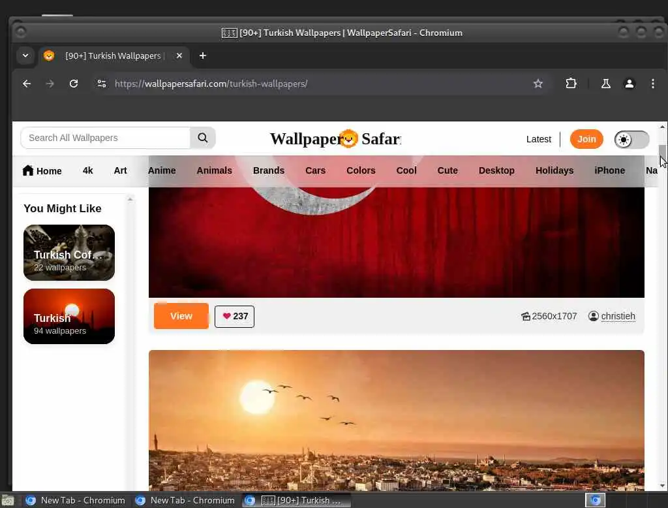The width and height of the screenshot is (668, 508).
Task: Open the Latest link
Action: 538,139
